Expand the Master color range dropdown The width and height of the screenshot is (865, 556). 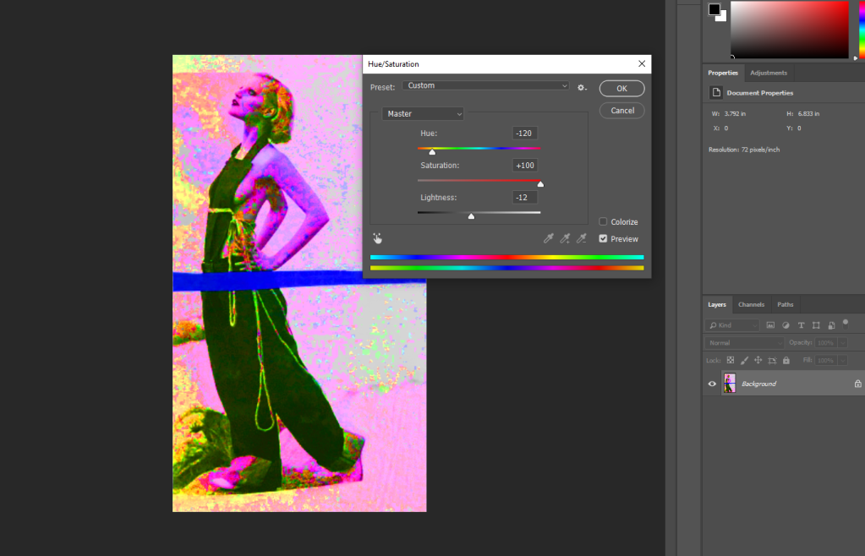(x=423, y=113)
